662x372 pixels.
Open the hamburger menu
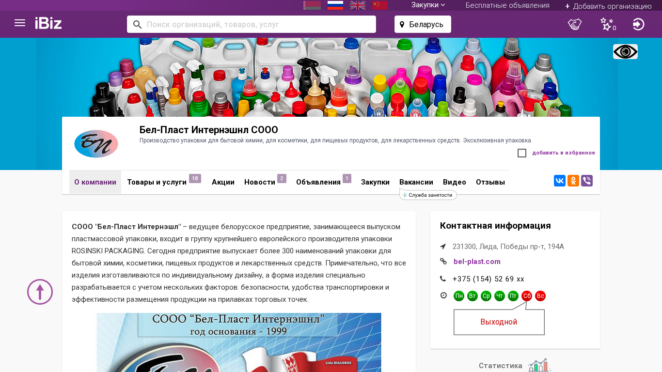point(20,23)
